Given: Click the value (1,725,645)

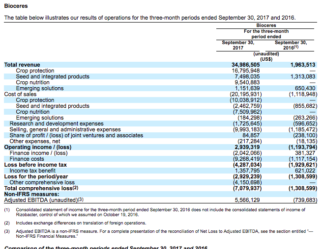Looking at the screenshot, I should click(247, 124).
